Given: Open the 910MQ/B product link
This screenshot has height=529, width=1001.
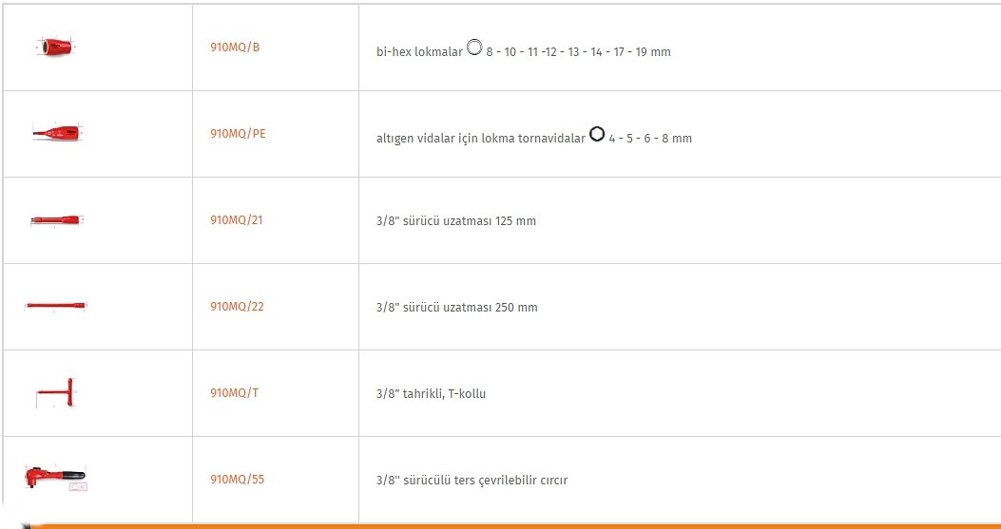Looking at the screenshot, I should pyautogui.click(x=235, y=47).
